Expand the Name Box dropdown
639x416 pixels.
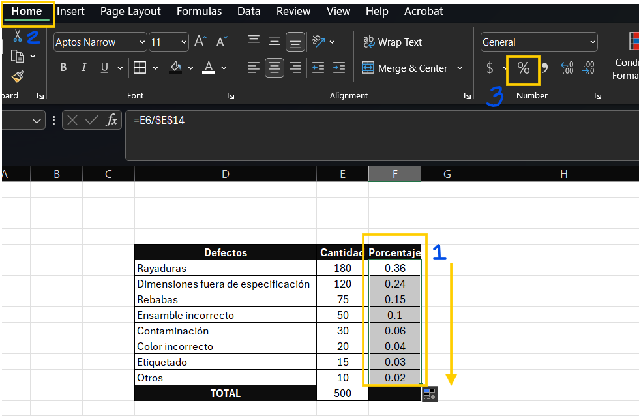point(37,121)
